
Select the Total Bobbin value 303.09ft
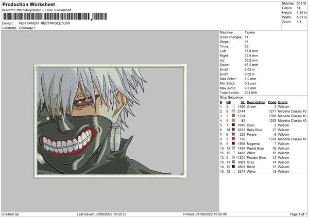[251, 93]
